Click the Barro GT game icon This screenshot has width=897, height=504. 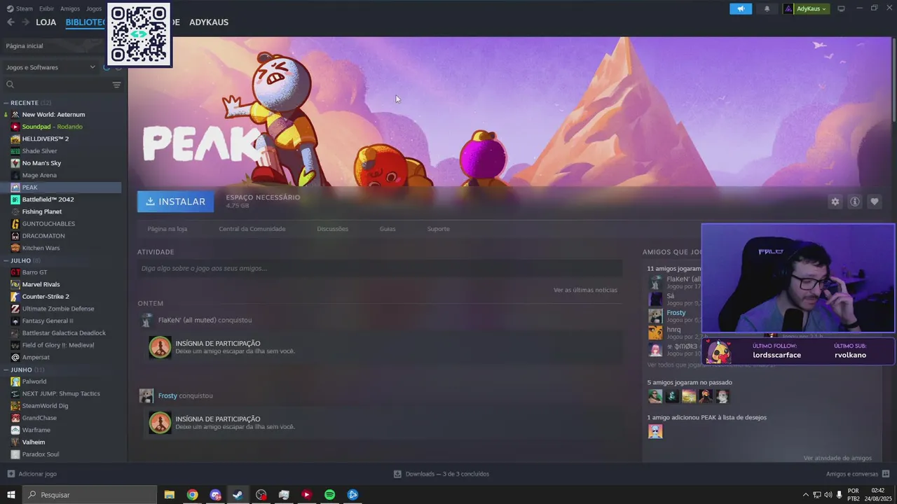point(15,272)
